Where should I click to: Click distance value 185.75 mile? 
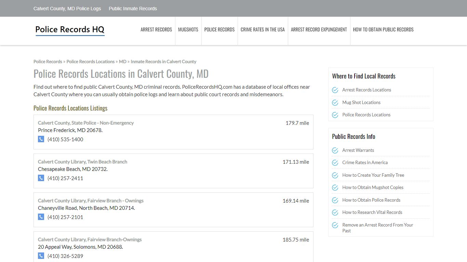(x=296, y=239)
